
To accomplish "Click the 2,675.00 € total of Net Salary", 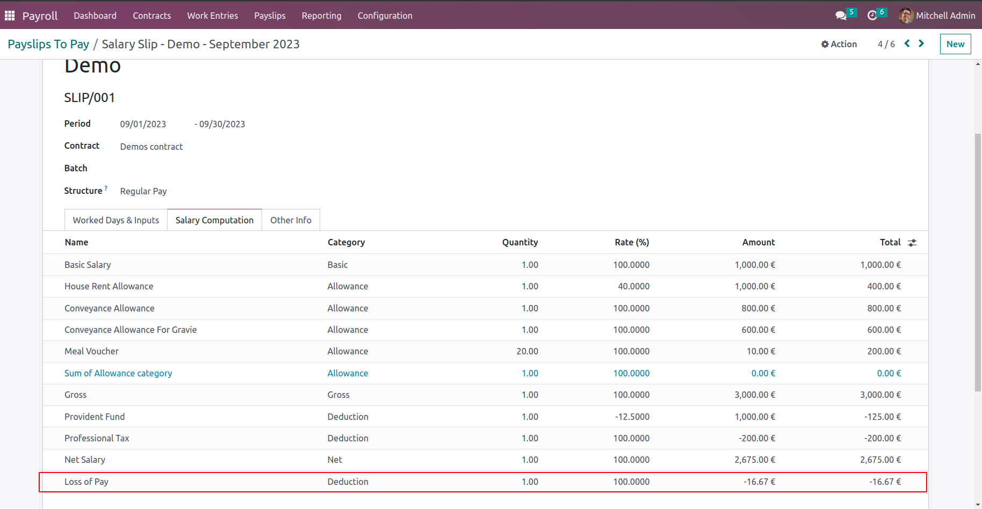I will (880, 460).
